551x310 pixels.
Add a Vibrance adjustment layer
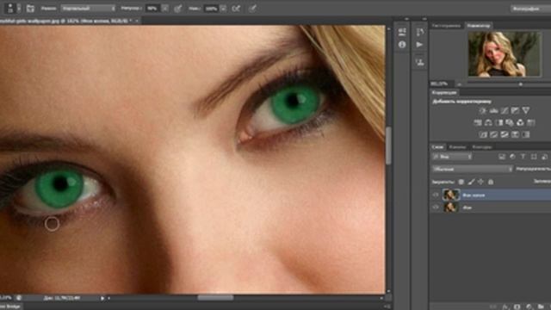click(526, 110)
